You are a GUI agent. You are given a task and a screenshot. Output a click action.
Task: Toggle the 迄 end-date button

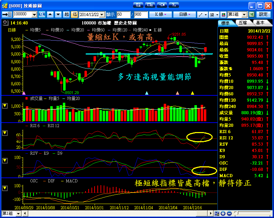coord(75,14)
